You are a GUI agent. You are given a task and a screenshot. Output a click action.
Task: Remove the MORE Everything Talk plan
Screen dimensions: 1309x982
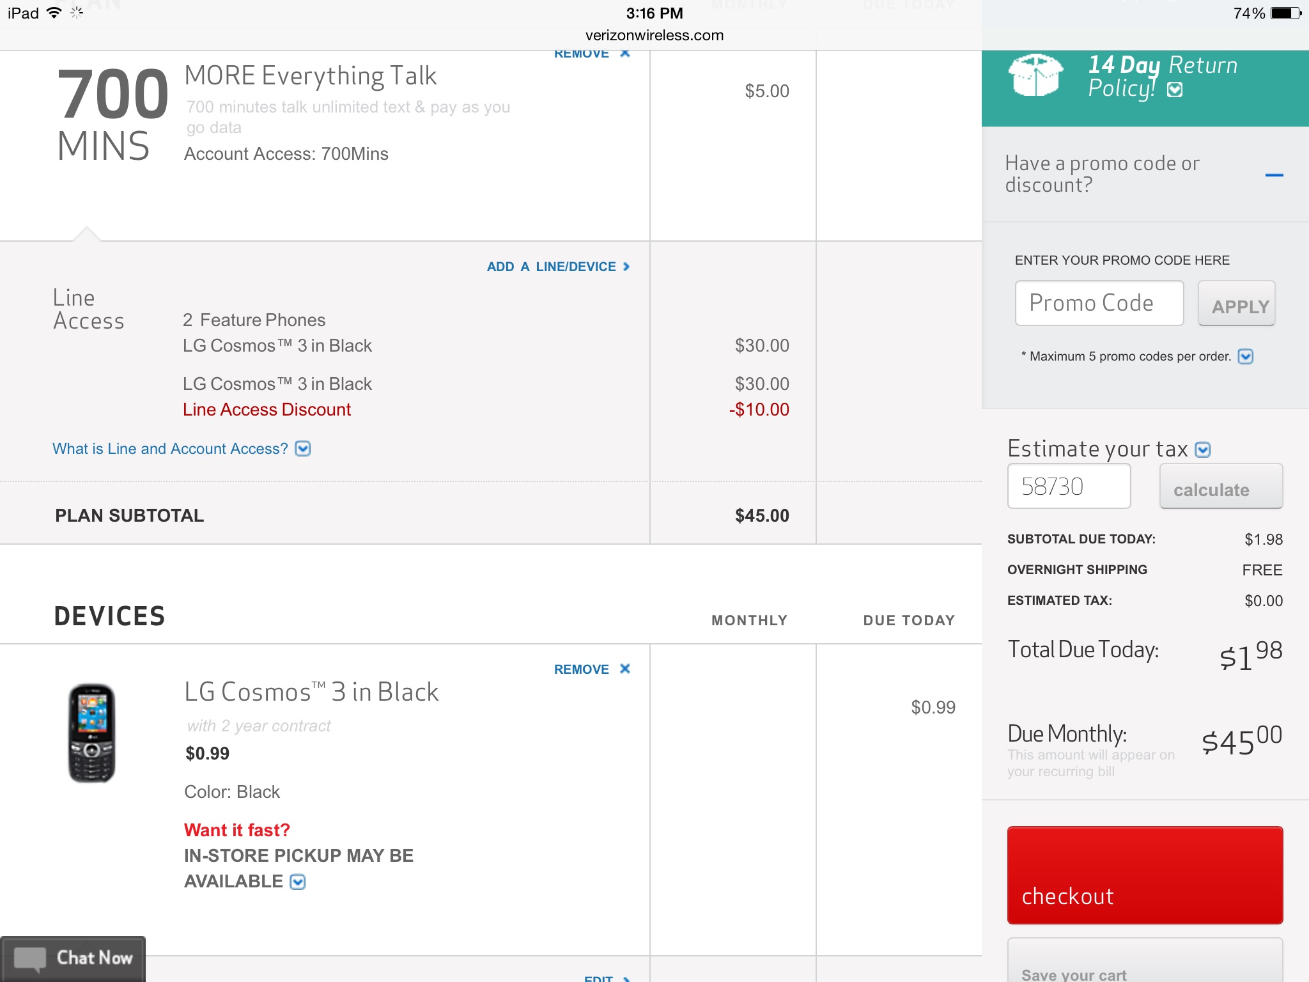click(592, 54)
